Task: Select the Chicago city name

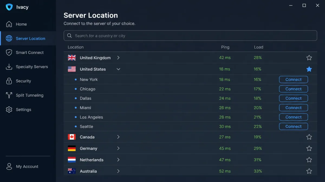Action: [87, 89]
